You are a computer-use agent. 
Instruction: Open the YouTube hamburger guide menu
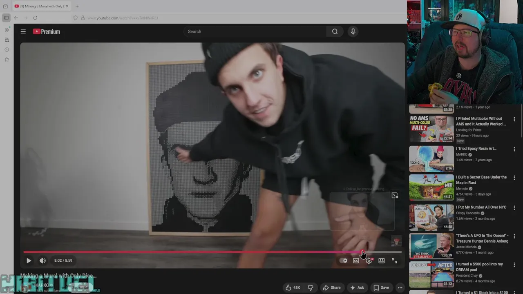pos(23,31)
